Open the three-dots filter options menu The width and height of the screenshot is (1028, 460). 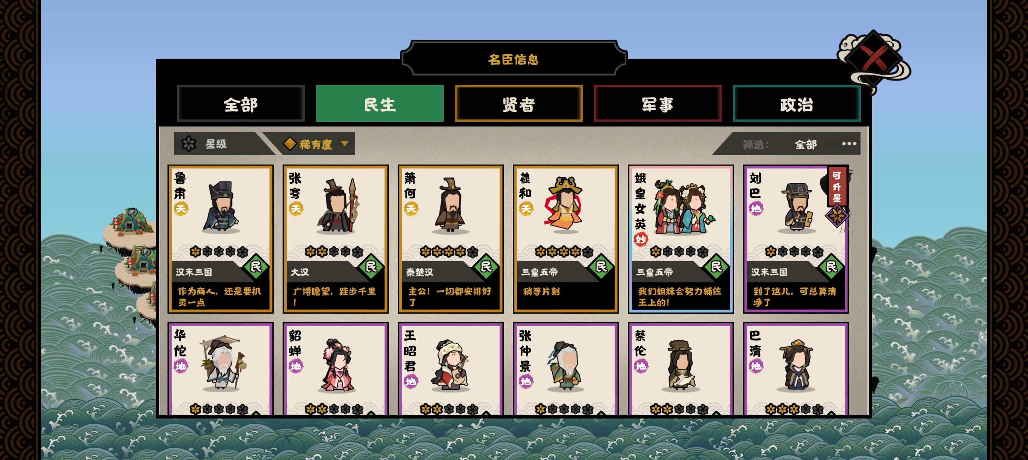[849, 144]
